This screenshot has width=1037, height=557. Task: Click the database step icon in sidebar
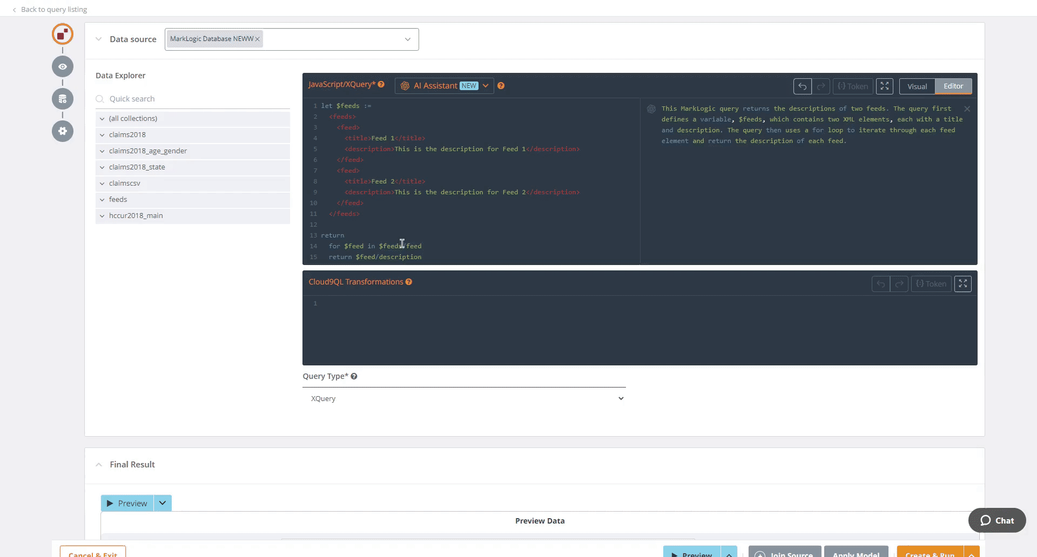pyautogui.click(x=63, y=99)
